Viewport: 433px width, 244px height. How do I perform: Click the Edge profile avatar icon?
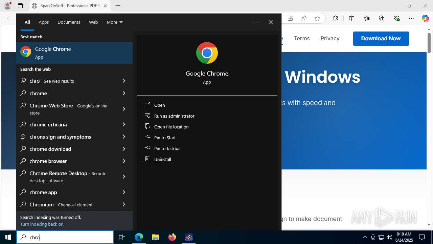[7, 6]
